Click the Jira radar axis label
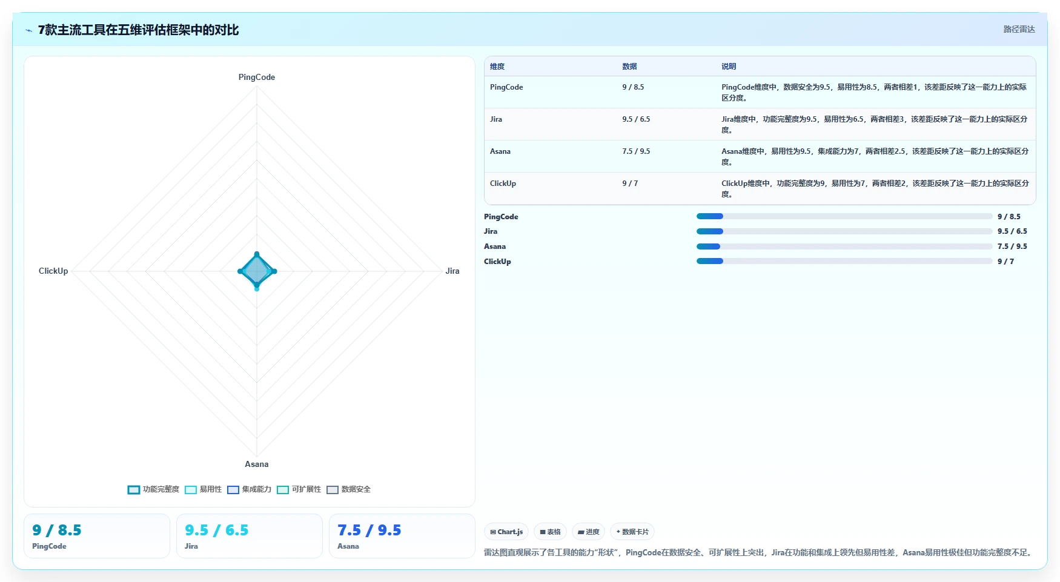Image resolution: width=1060 pixels, height=582 pixels. pos(452,271)
